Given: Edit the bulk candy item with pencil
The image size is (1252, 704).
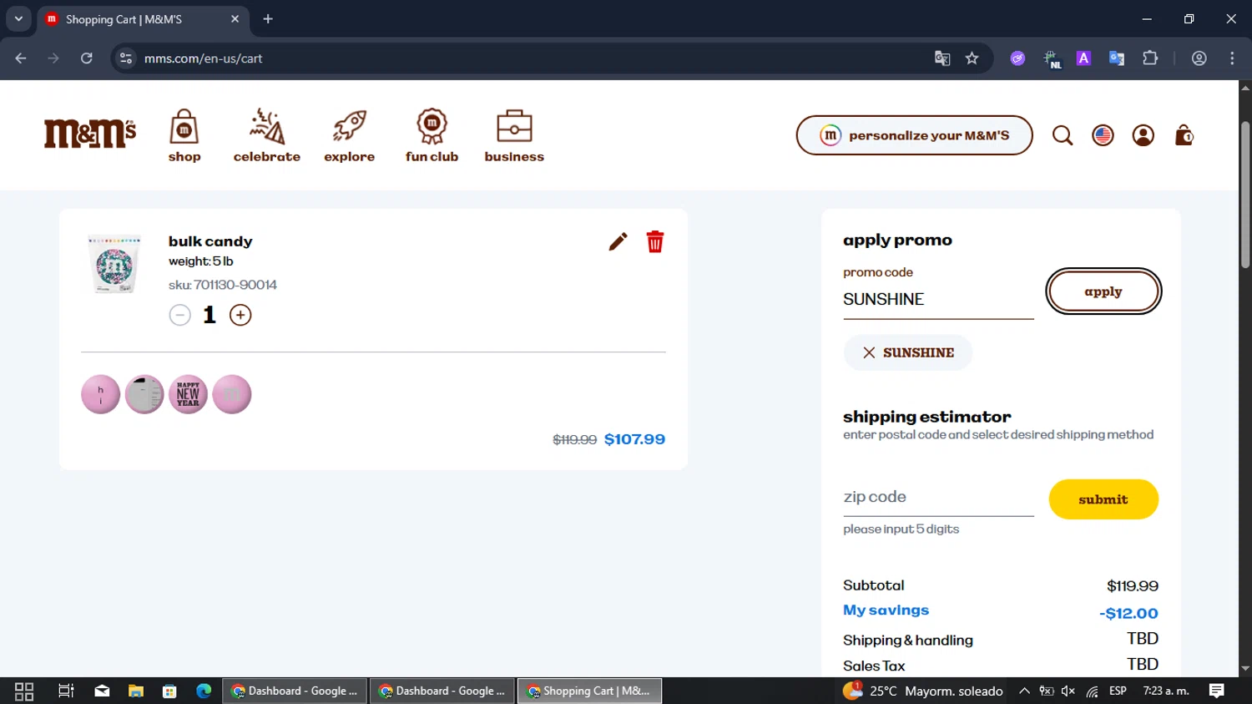Looking at the screenshot, I should tap(618, 242).
